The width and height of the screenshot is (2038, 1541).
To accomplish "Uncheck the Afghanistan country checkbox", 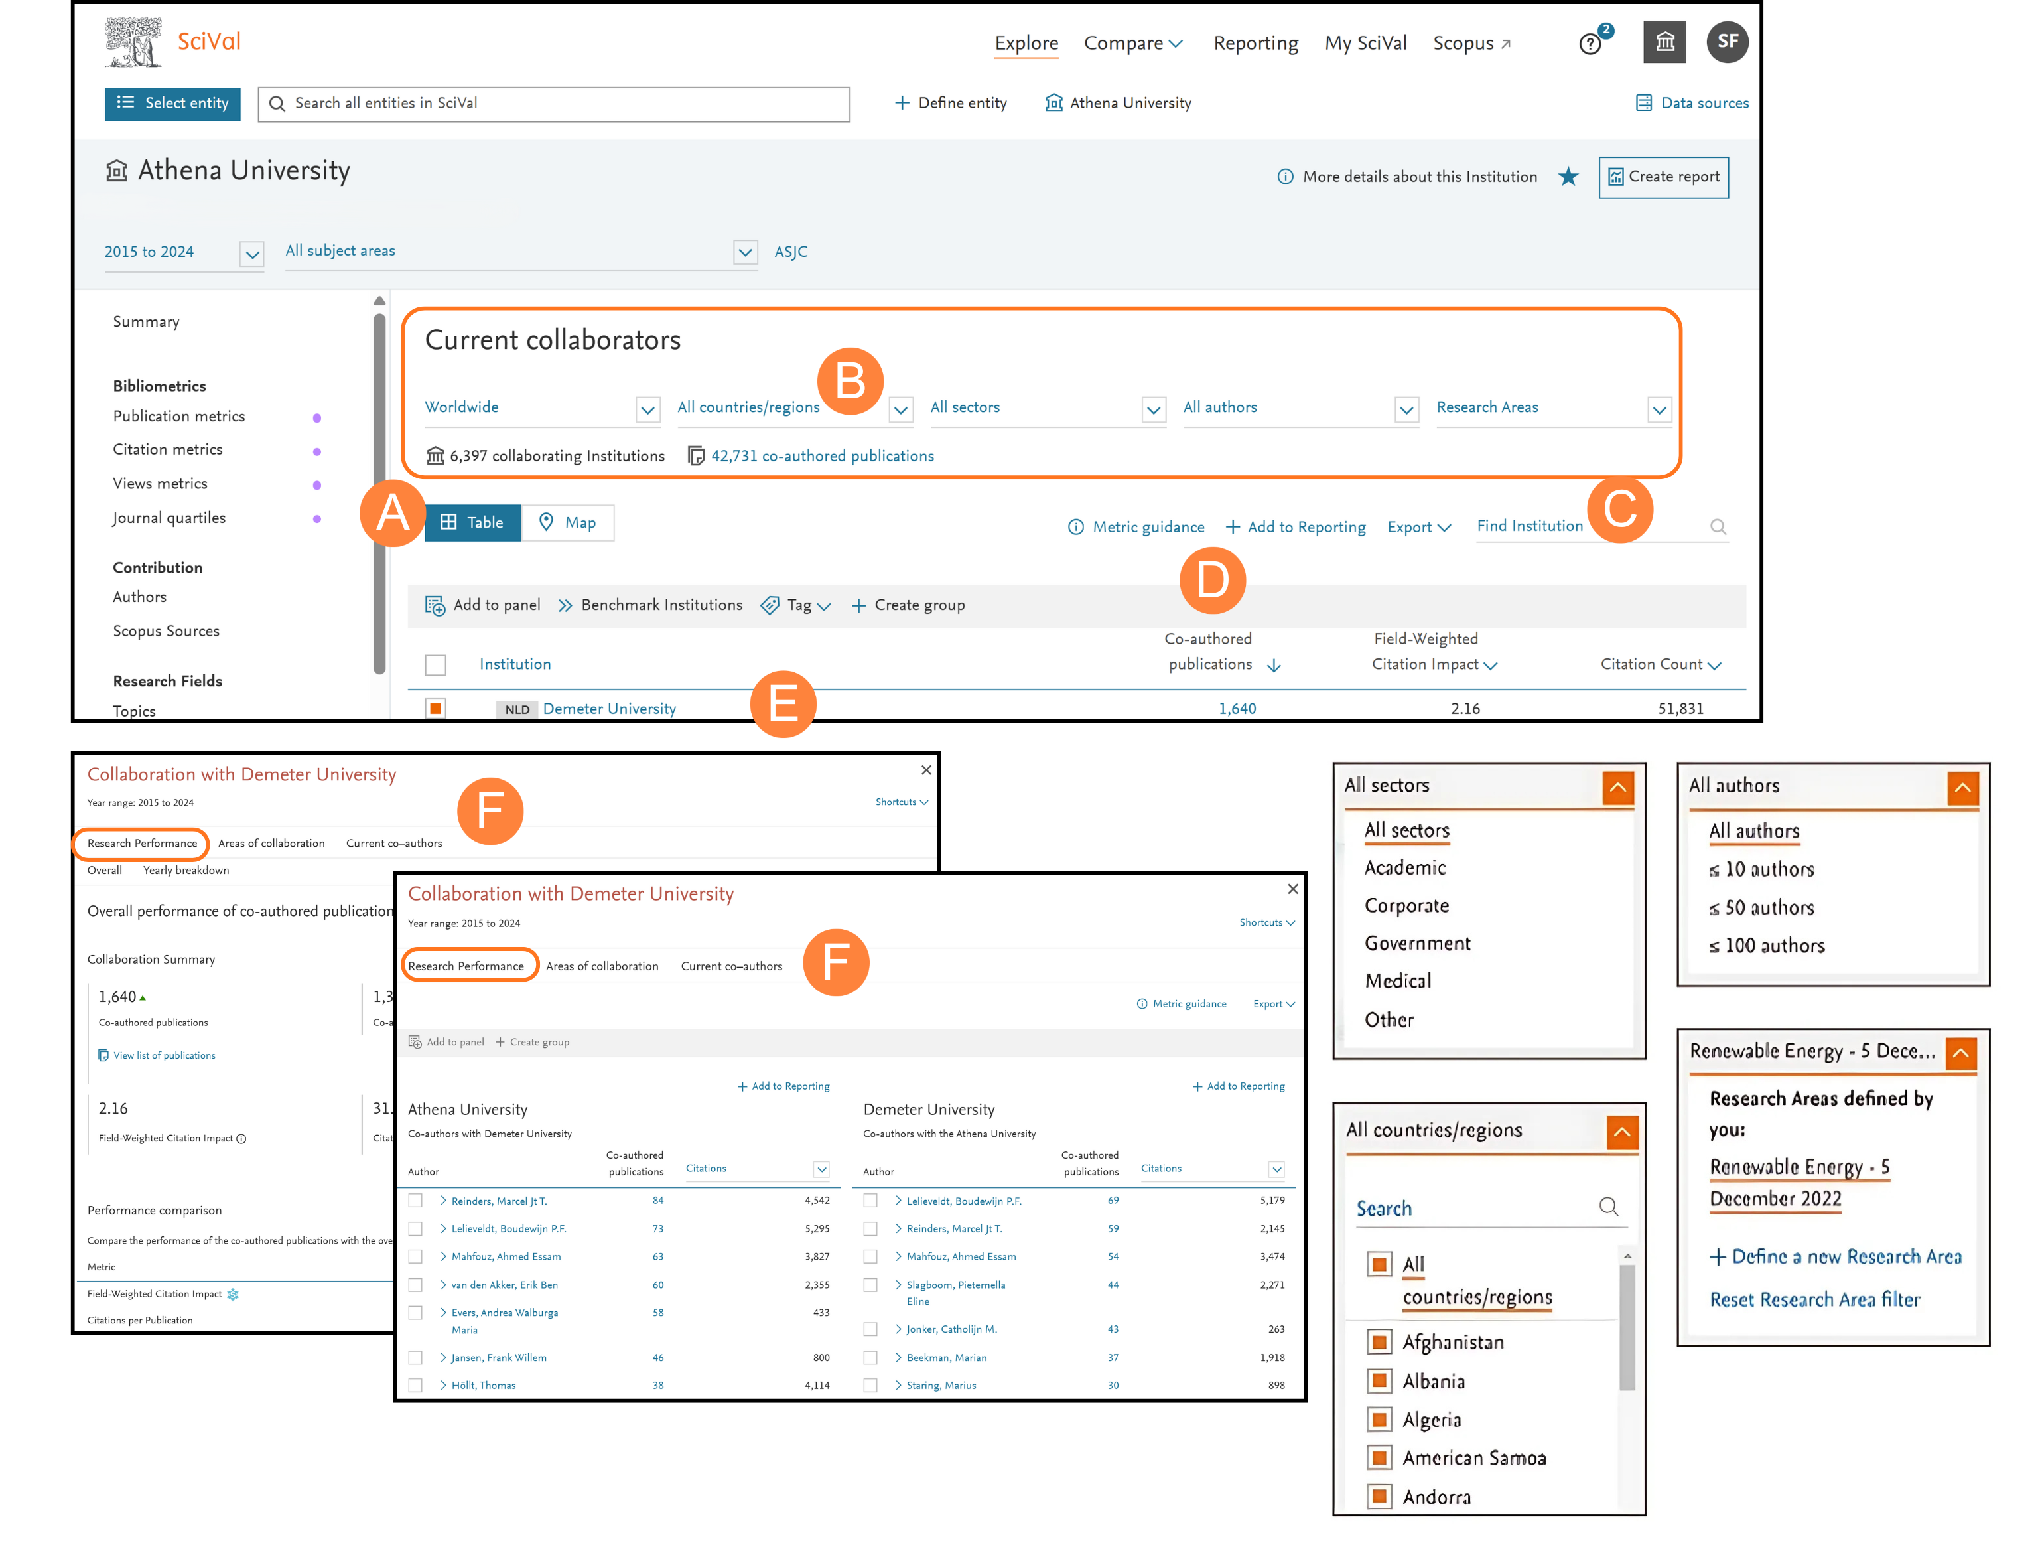I will pos(1379,1342).
